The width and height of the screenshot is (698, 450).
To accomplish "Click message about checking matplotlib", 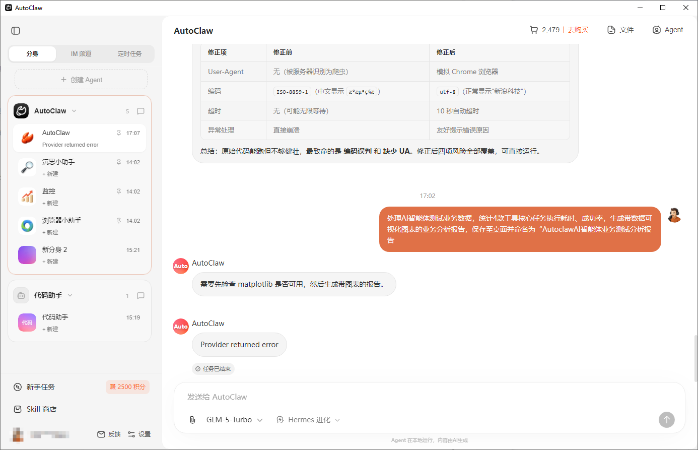I will 294,284.
